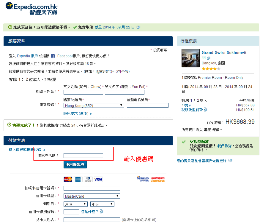This screenshot has height=224, width=260.
Task: Open the taxes and service fee info icon
Action: click(205, 110)
